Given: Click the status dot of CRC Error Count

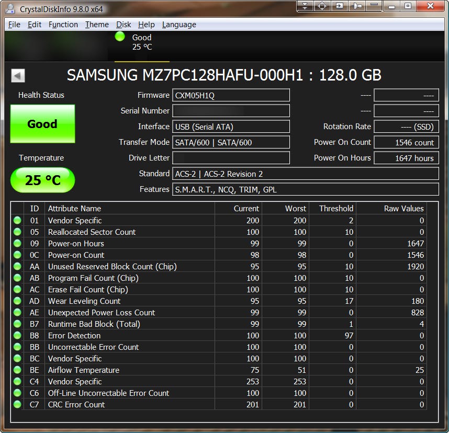Looking at the screenshot, I should (x=17, y=404).
